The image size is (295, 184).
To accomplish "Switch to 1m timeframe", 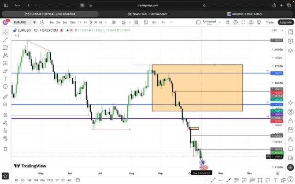I will click(x=52, y=23).
